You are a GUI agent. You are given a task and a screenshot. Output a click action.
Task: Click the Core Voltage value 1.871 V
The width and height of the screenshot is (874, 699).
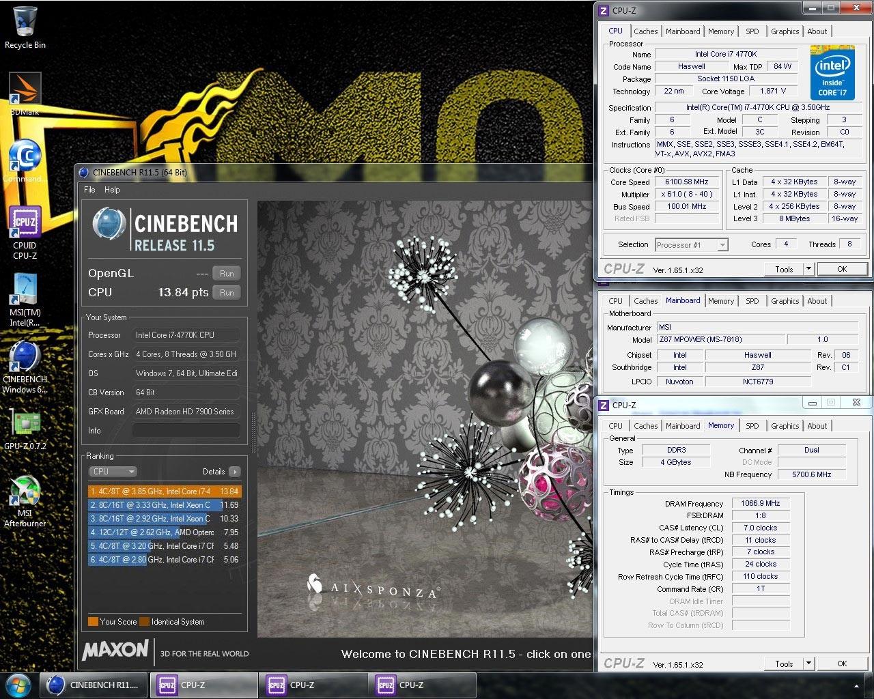[x=773, y=91]
